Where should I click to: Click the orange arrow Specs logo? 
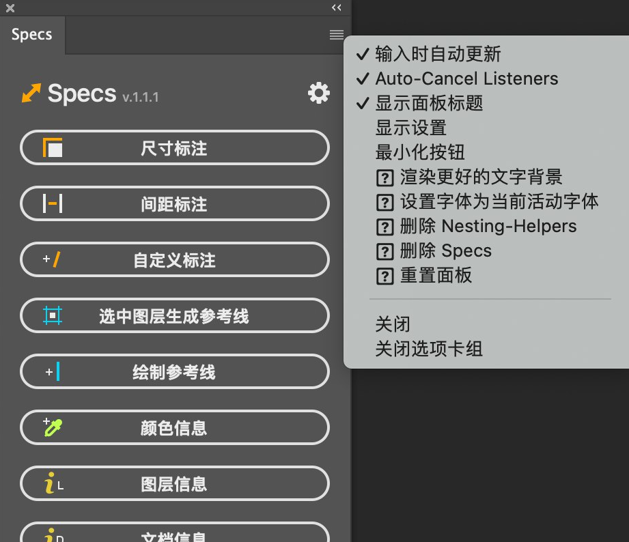(x=31, y=93)
